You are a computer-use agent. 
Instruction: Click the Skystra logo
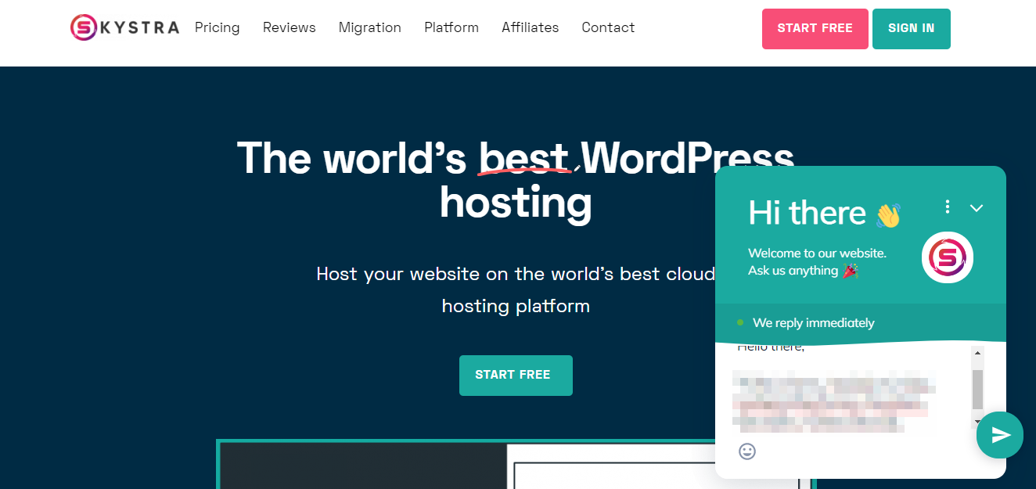[124, 28]
